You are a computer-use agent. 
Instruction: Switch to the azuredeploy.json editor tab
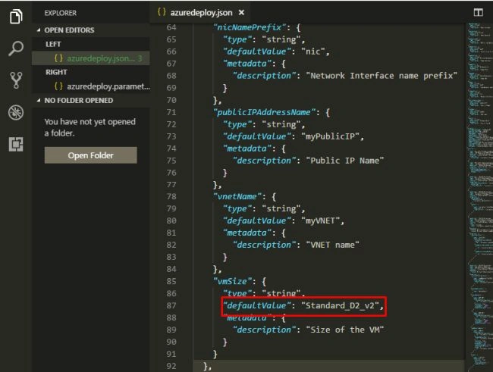[201, 13]
